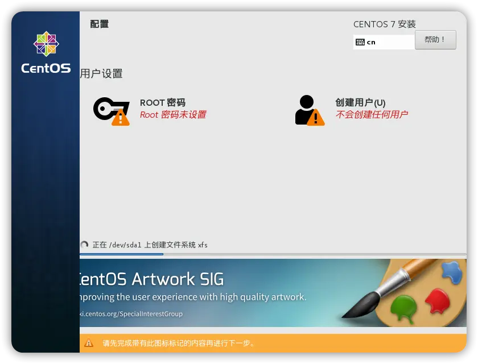Click the 'Root 密码未设置' status text
This screenshot has width=478, height=364.
(173, 114)
